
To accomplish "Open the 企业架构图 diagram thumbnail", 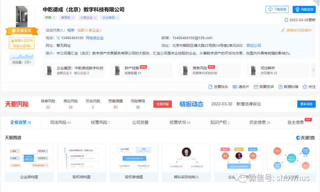I will [29, 163].
